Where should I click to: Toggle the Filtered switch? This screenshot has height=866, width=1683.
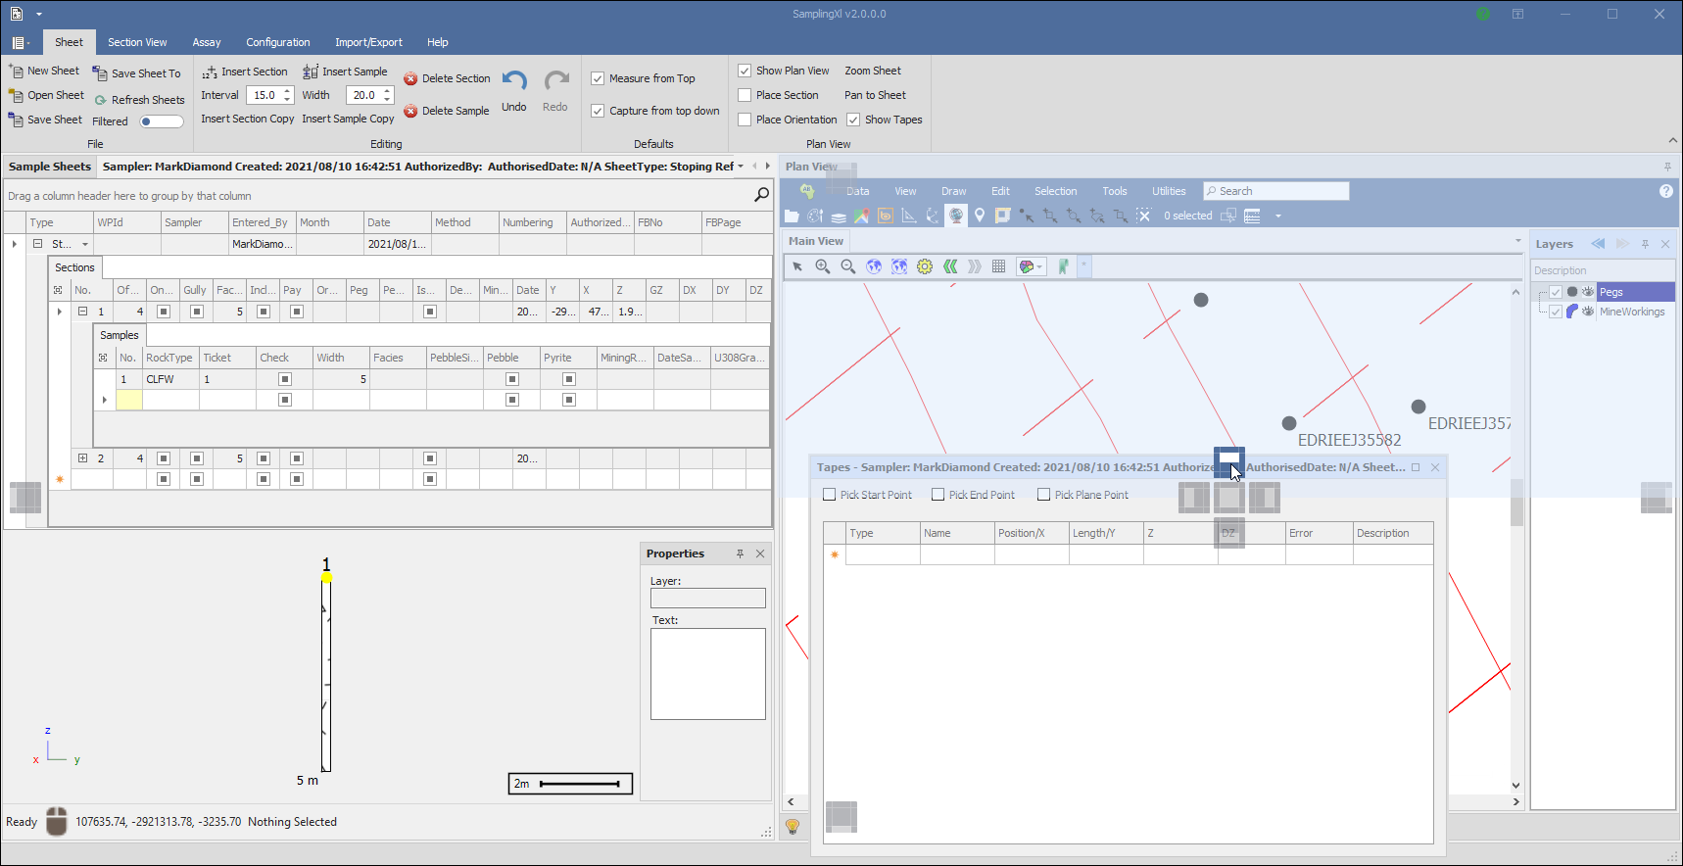pyautogui.click(x=162, y=121)
